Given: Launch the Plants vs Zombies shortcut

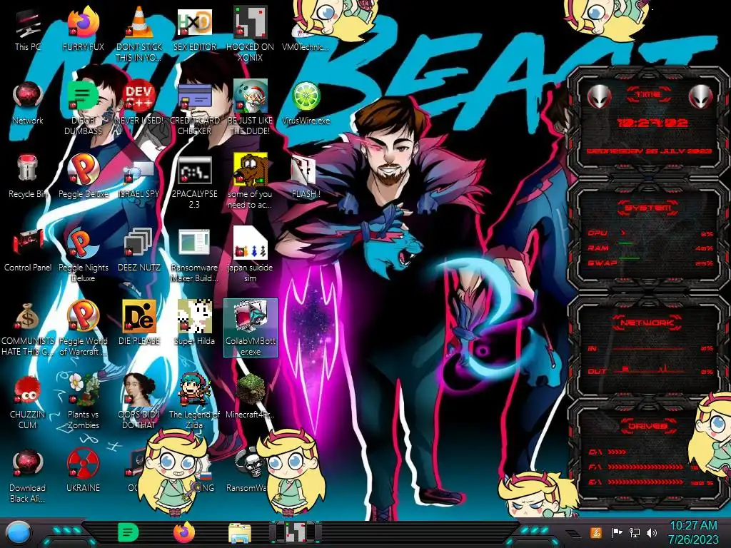Looking at the screenshot, I should tap(83, 402).
